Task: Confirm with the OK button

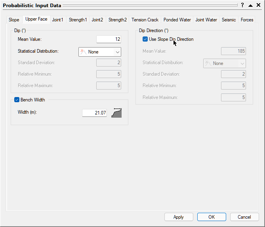Action: click(212, 217)
